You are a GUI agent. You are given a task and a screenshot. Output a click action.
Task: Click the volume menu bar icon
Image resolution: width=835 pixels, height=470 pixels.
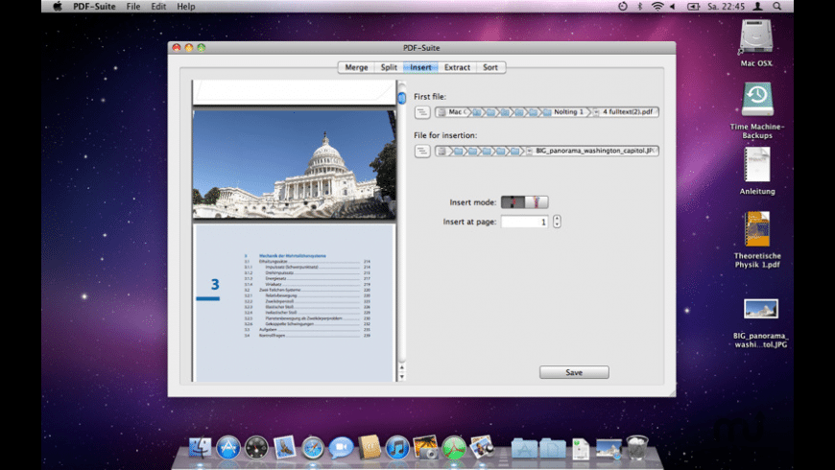(x=673, y=7)
